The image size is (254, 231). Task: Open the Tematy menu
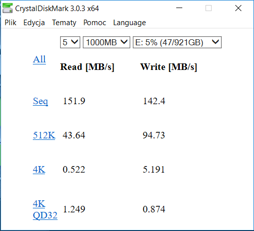point(64,23)
